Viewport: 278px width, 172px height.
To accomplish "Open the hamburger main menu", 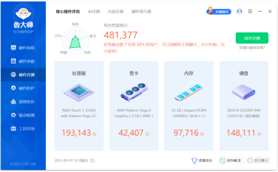I will pyautogui.click(x=250, y=12).
